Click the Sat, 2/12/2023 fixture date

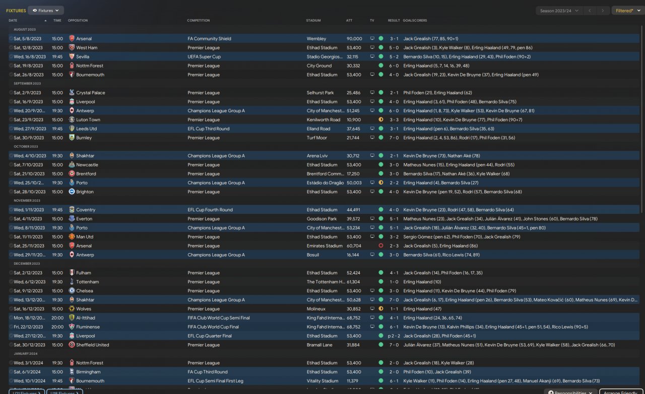coord(27,273)
